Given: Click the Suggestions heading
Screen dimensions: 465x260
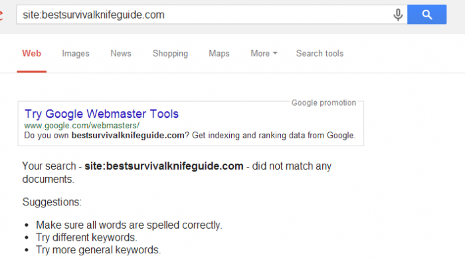Looking at the screenshot, I should pos(52,202).
